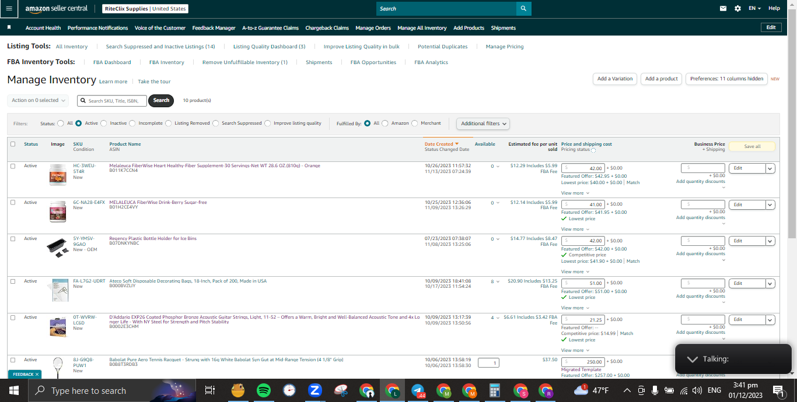
Task: Select checkbox for SKU HC-3WEU-ST4R row
Action: pyautogui.click(x=13, y=166)
